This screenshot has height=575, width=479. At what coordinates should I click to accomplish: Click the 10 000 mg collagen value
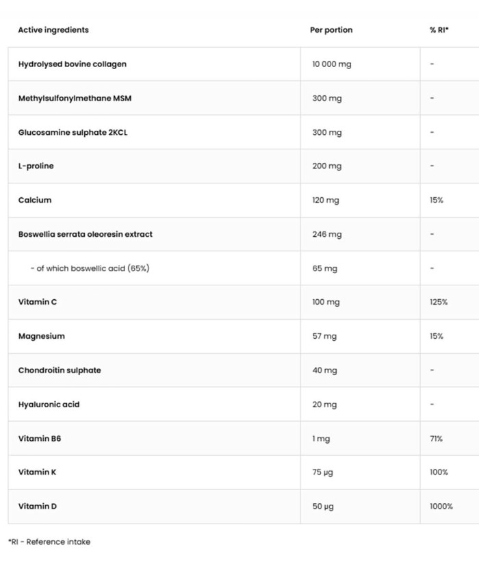332,64
